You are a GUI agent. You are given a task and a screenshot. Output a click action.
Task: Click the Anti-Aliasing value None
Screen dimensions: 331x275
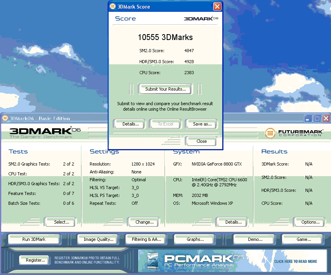pyautogui.click(x=137, y=172)
